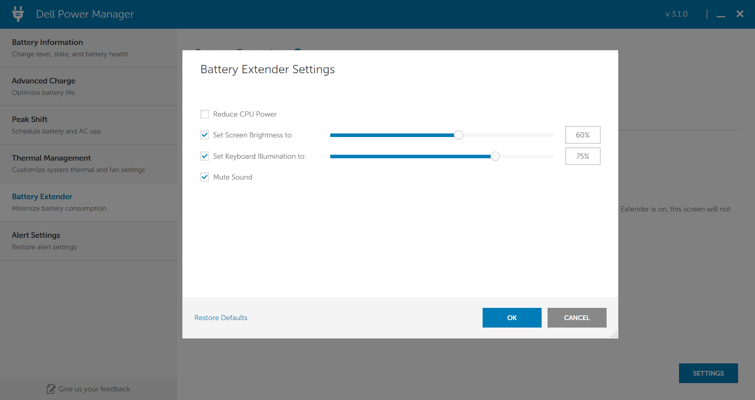Image resolution: width=755 pixels, height=400 pixels.
Task: Click the keyboard illumination slider handle
Action: [495, 156]
